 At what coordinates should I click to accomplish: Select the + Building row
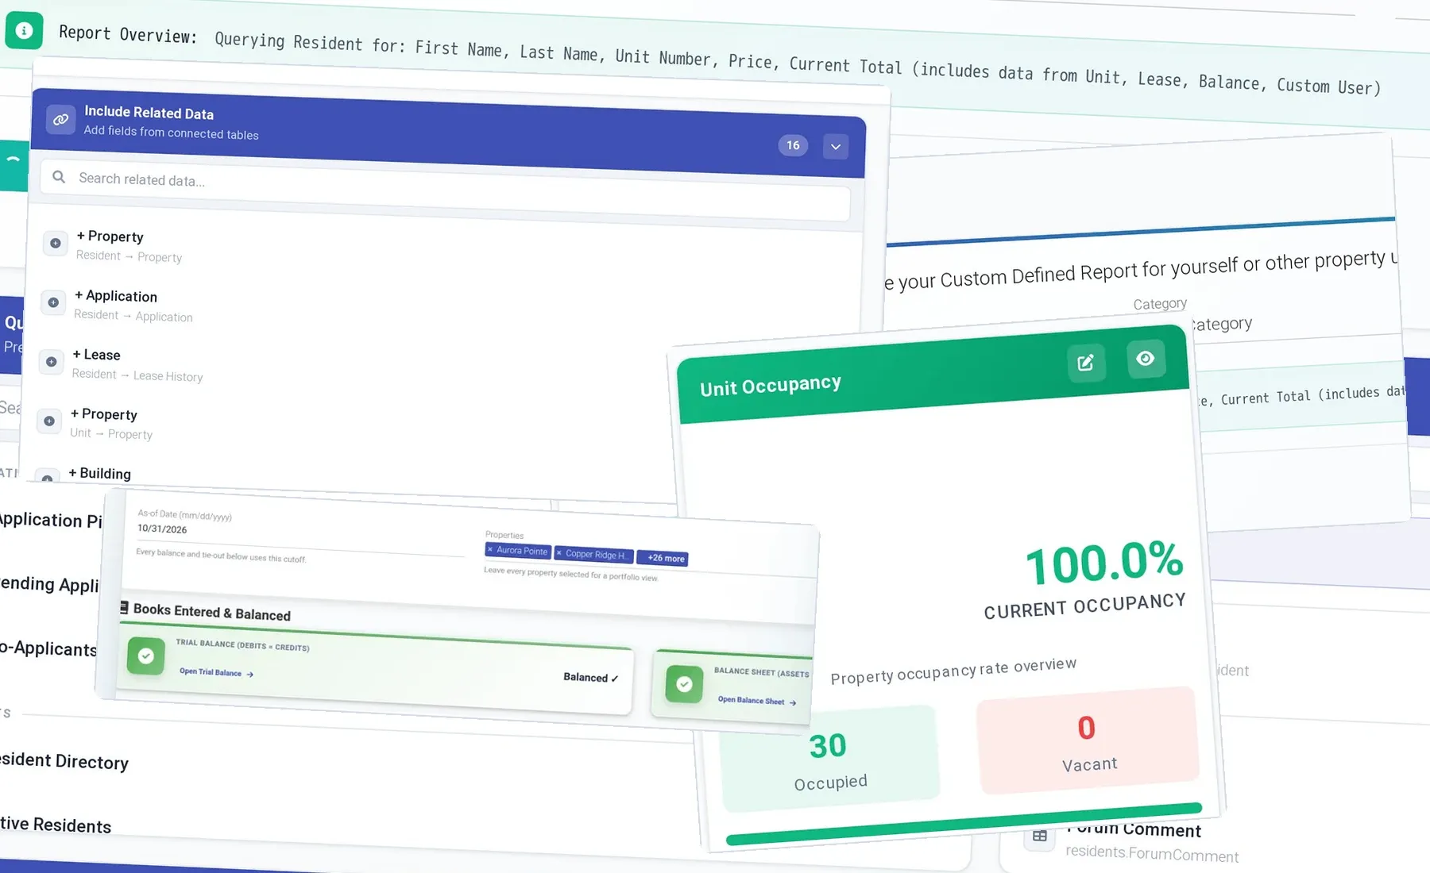click(x=100, y=473)
